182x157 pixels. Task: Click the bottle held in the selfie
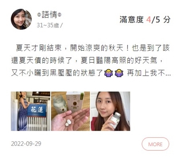click(x=115, y=120)
